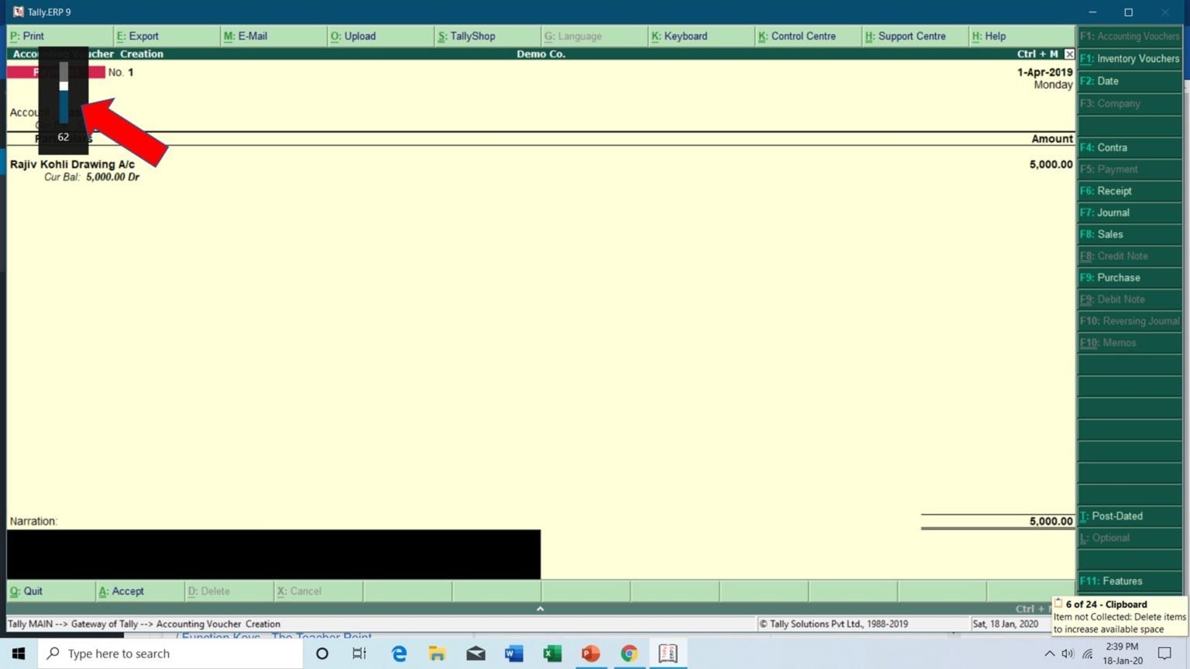Viewport: 1190px width, 669px height.
Task: Open the notification center icon
Action: [1164, 654]
